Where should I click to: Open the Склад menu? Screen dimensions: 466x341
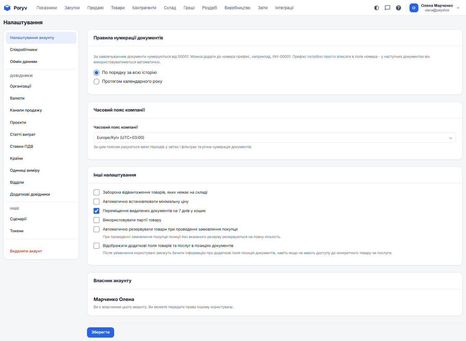pyautogui.click(x=170, y=8)
